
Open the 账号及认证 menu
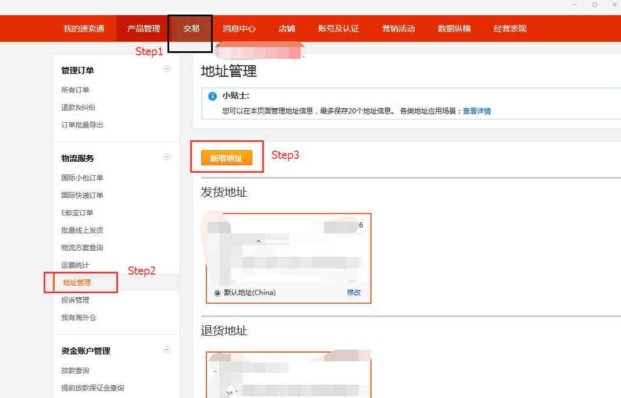(338, 29)
